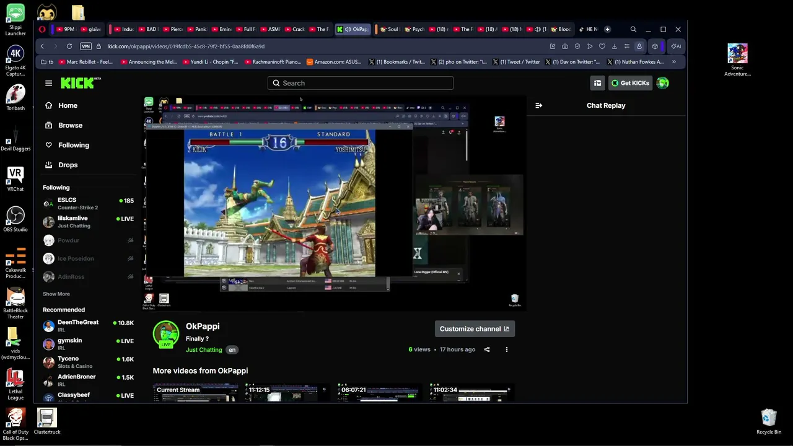Image resolution: width=793 pixels, height=446 pixels.
Task: Open a new browser tab with plus
Action: click(607, 29)
